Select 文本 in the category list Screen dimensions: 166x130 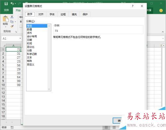tap(37, 57)
